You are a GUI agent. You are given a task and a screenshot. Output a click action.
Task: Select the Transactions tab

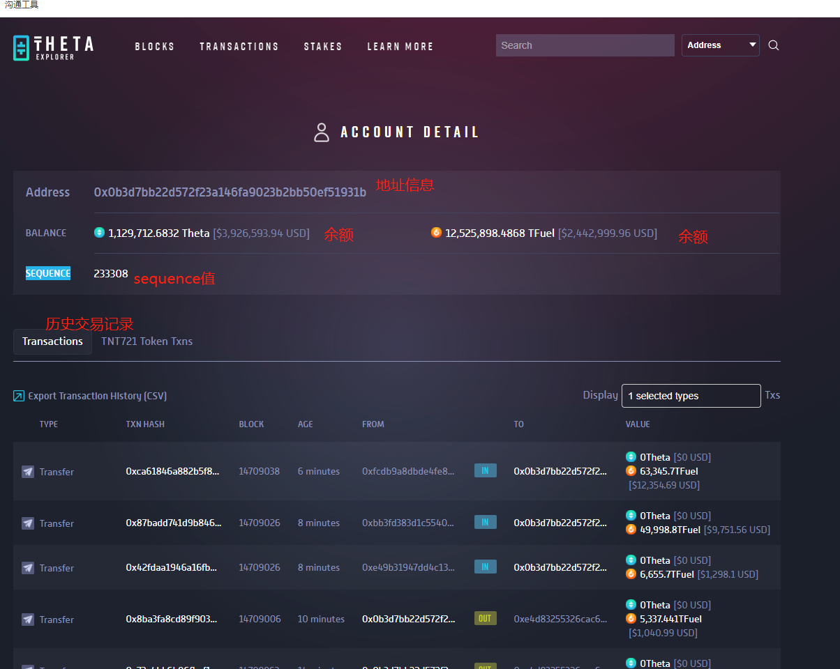(52, 341)
